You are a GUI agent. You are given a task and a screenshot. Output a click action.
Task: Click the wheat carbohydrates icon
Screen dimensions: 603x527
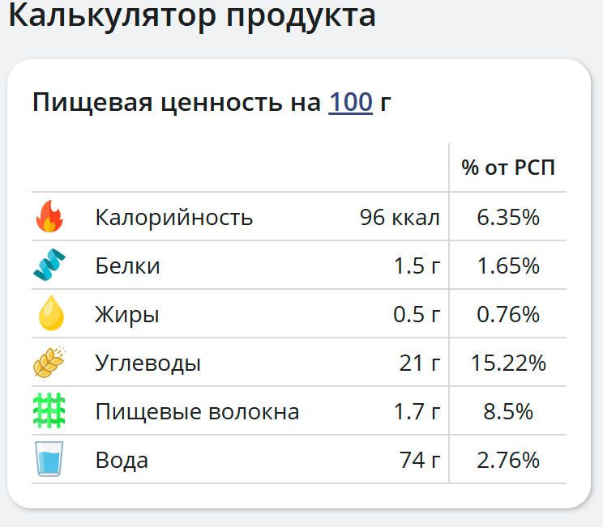tap(49, 362)
